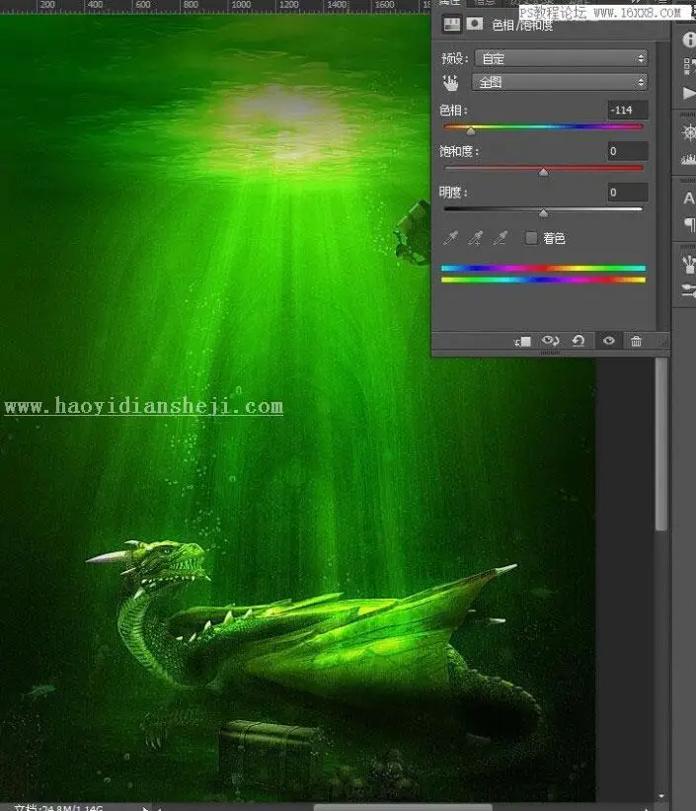Switch to the layer mask icon

475,25
